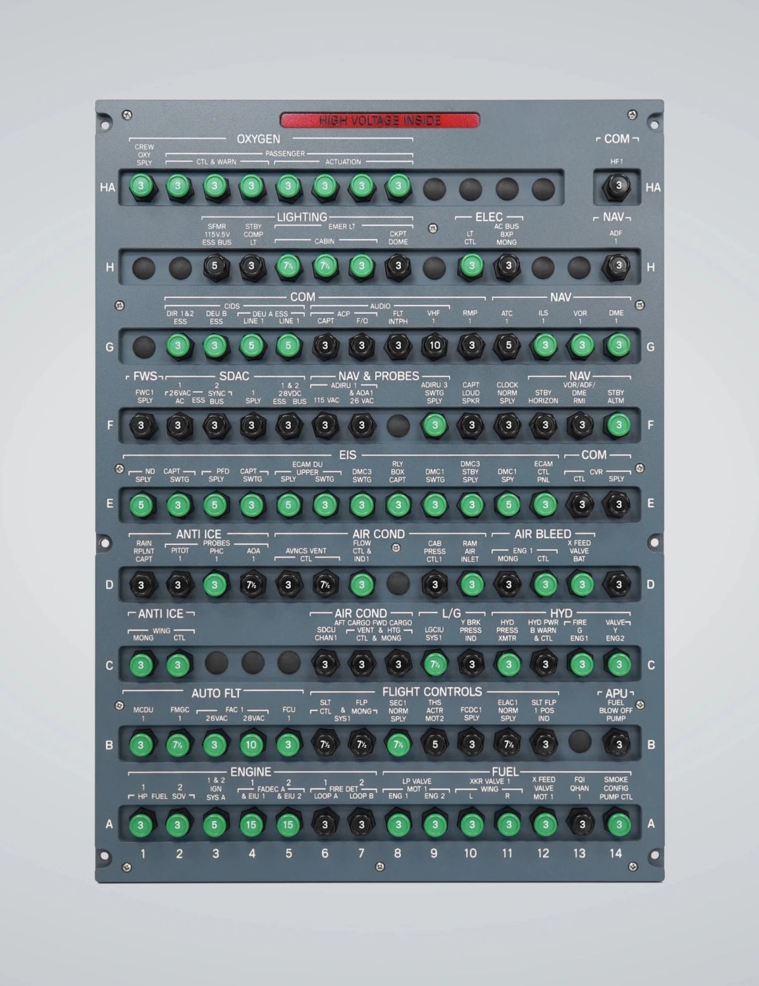Toggle the STBY ALTM breaker

(x=618, y=425)
